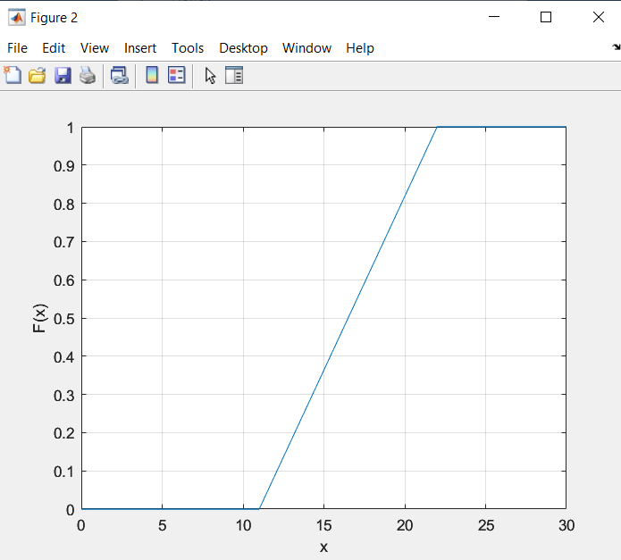Click the y-axis tick label 0.5

pyautogui.click(x=63, y=319)
